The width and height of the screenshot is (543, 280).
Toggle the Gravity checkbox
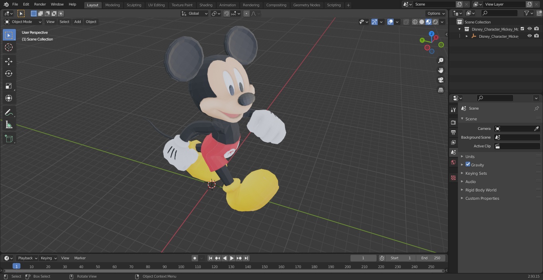coord(468,164)
